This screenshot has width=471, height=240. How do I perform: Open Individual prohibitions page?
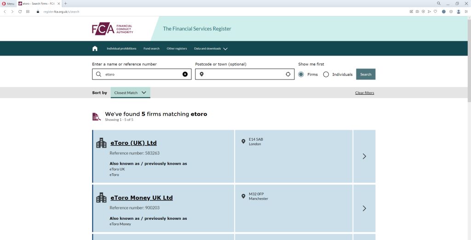pos(121,48)
